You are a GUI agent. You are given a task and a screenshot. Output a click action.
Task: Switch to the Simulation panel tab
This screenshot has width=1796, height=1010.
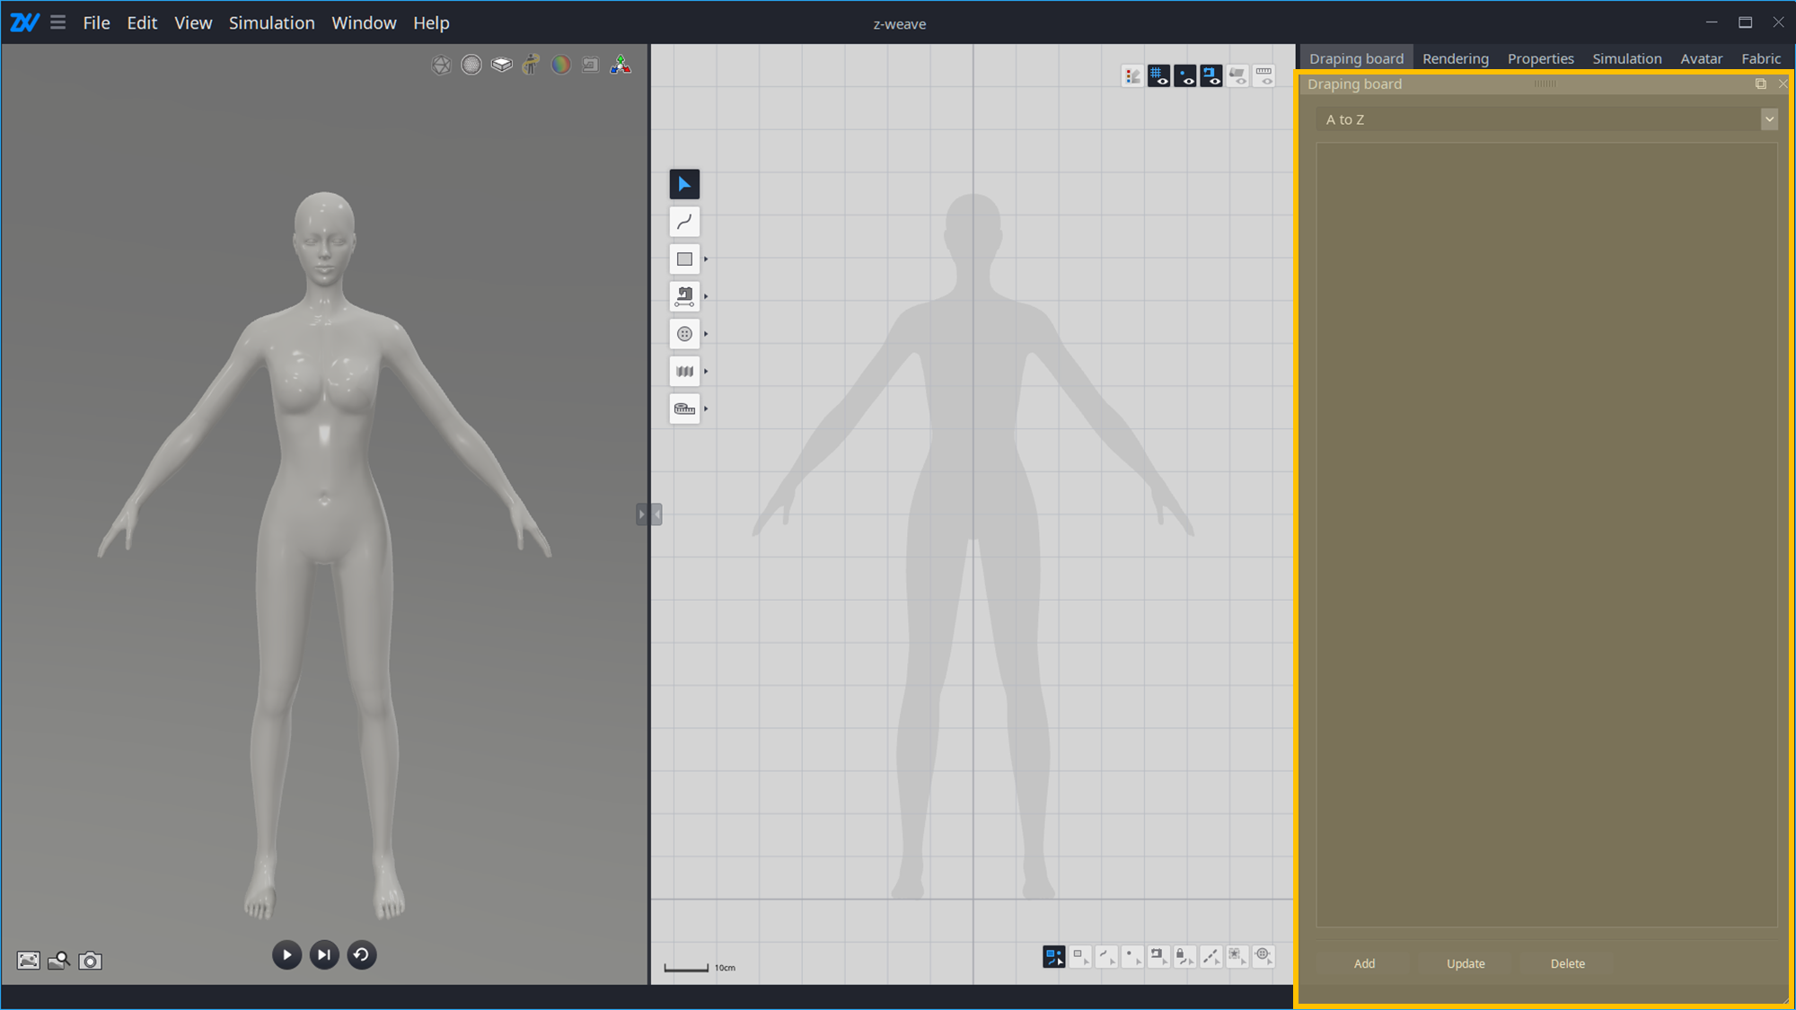pyautogui.click(x=1627, y=58)
